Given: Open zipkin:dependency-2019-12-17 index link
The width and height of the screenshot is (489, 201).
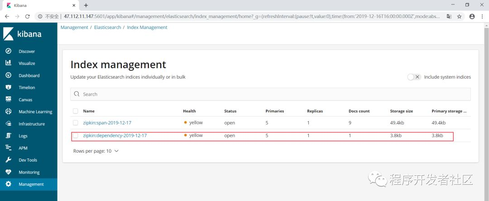Looking at the screenshot, I should point(115,136).
